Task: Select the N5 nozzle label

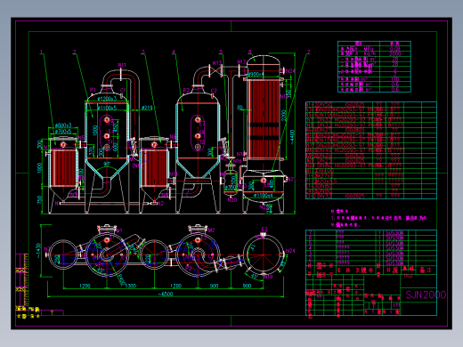Action: pyautogui.click(x=81, y=138)
